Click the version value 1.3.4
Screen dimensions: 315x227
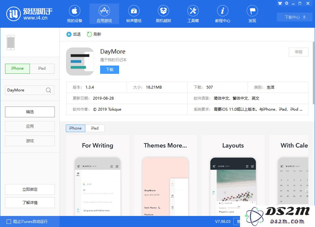pyautogui.click(x=89, y=87)
